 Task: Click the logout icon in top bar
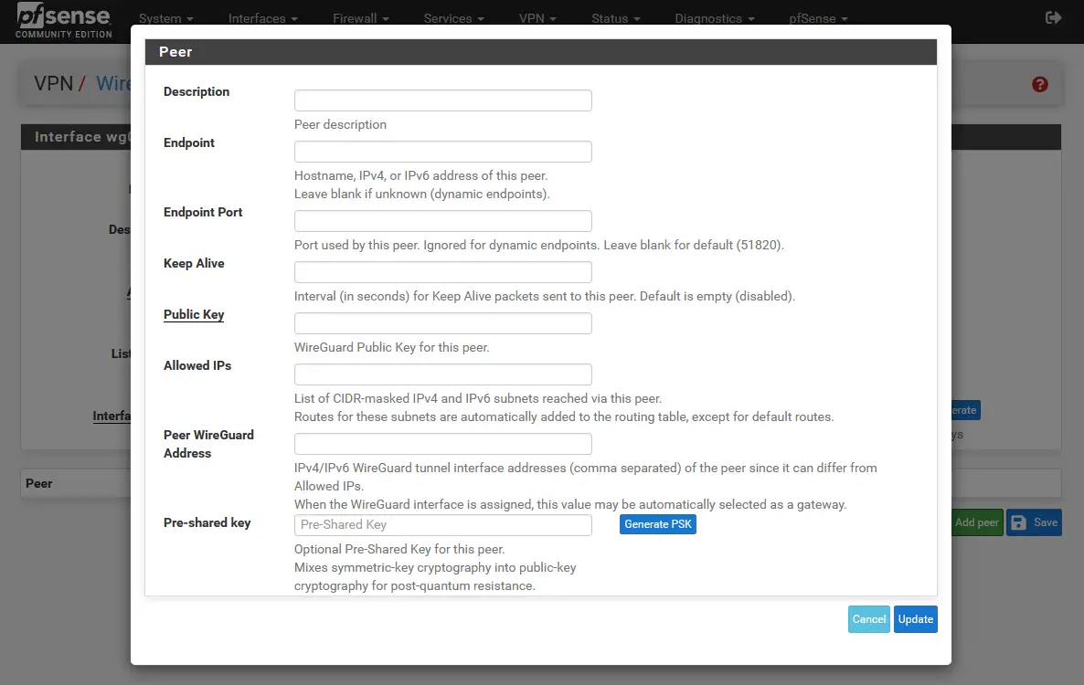click(1053, 17)
